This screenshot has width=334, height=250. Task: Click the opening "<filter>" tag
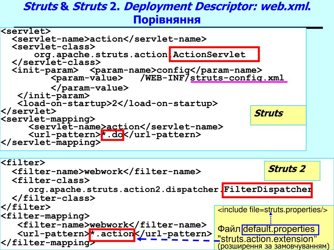coord(23,163)
